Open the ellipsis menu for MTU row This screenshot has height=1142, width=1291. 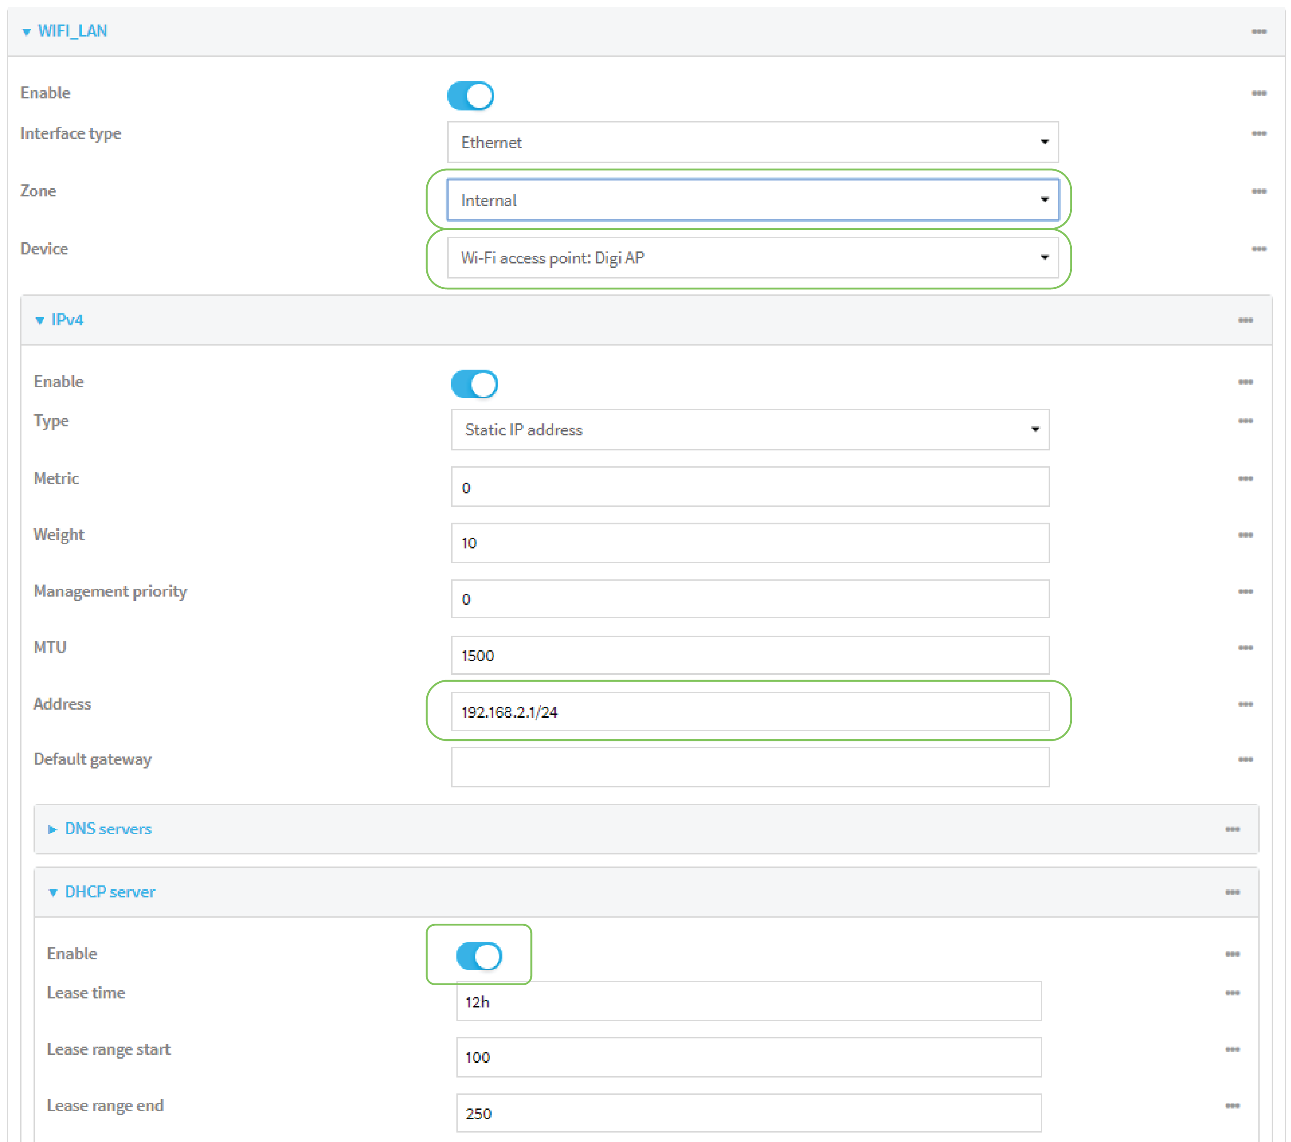pos(1245,648)
